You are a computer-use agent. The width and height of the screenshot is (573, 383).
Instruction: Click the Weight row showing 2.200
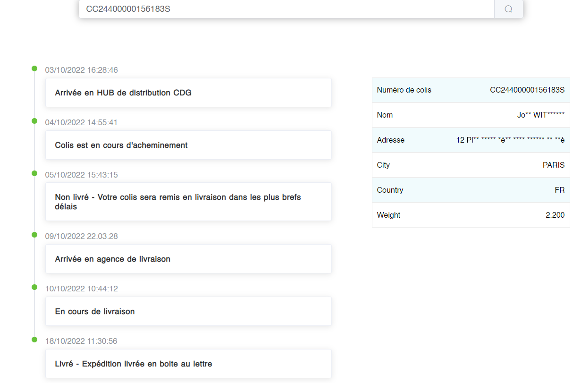click(471, 215)
